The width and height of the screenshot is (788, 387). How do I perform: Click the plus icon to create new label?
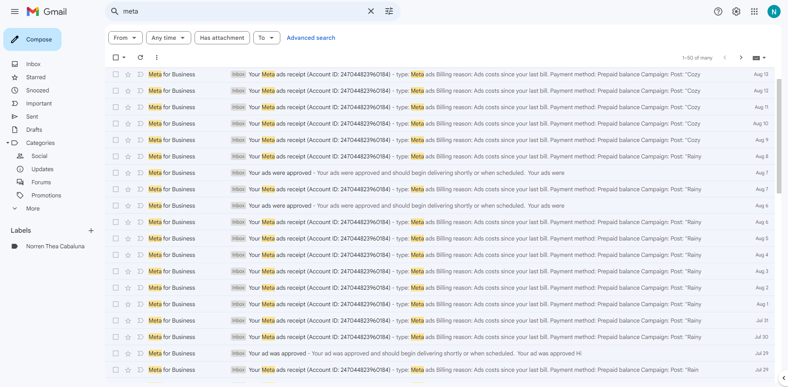point(91,231)
